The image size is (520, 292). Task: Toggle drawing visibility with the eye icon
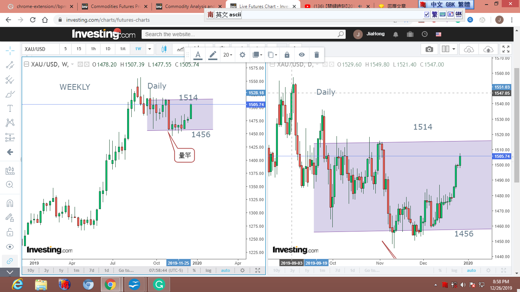301,55
